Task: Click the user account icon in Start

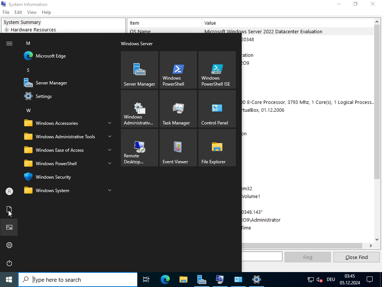Action: pyautogui.click(x=9, y=191)
